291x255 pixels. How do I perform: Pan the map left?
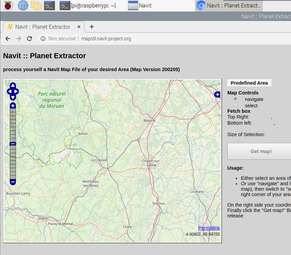(x=9, y=91)
